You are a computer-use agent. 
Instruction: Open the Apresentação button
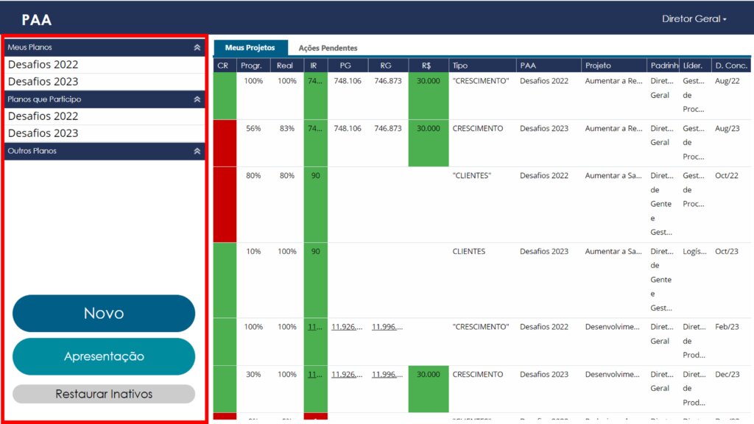[104, 356]
